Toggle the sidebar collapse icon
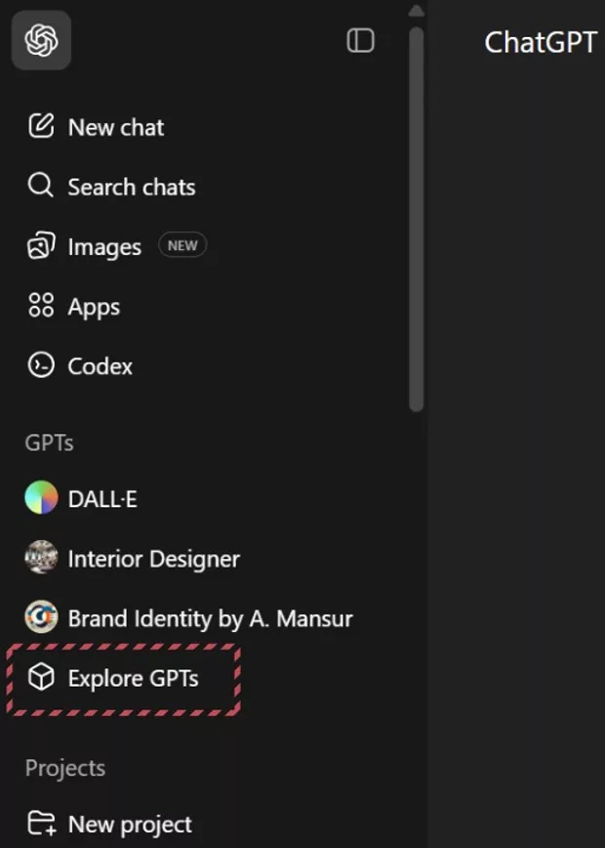The image size is (605, 848). 360,40
